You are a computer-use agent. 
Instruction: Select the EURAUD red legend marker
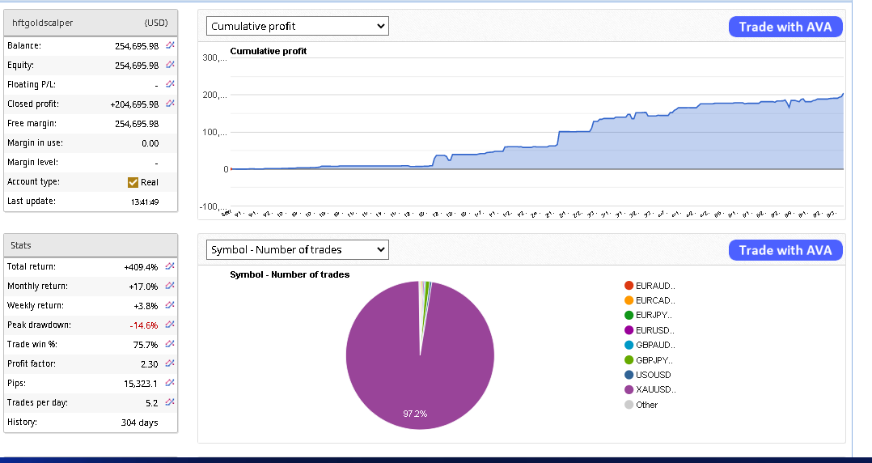pos(629,286)
